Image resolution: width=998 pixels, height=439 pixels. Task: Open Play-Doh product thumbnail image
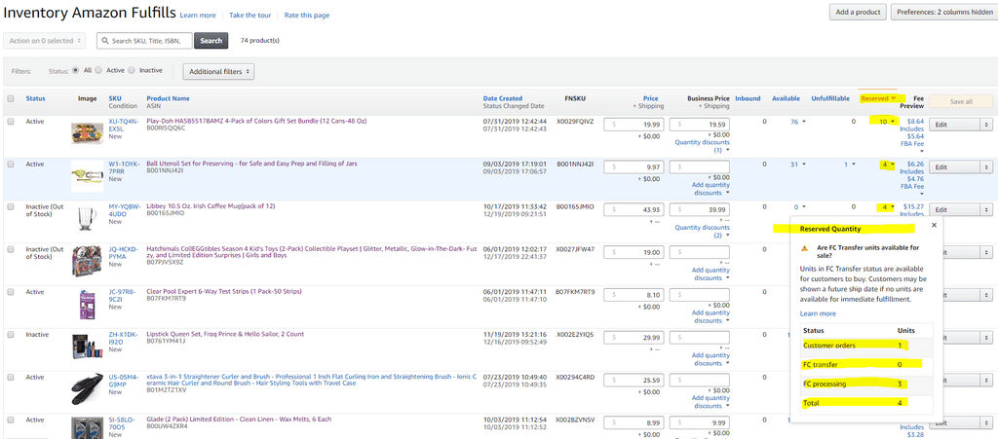point(86,132)
